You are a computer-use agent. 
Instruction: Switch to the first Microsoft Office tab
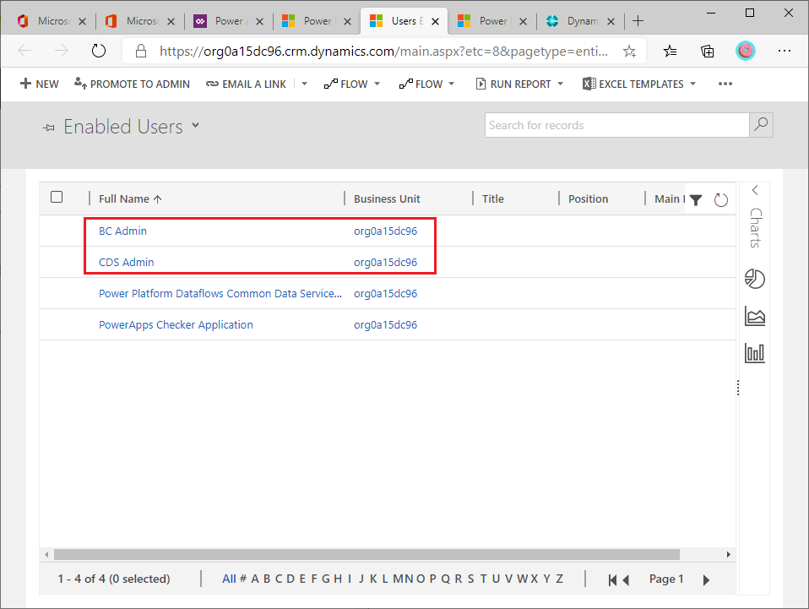click(x=52, y=20)
